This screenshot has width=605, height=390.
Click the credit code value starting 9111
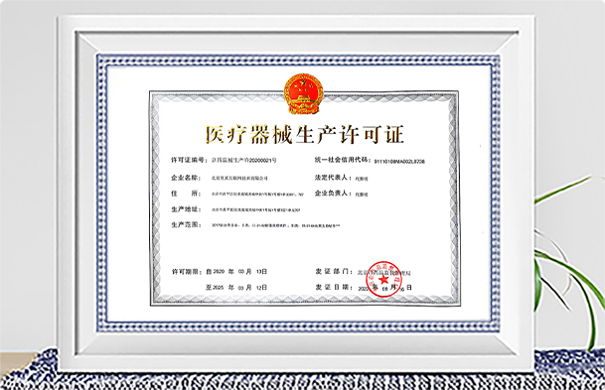(399, 161)
